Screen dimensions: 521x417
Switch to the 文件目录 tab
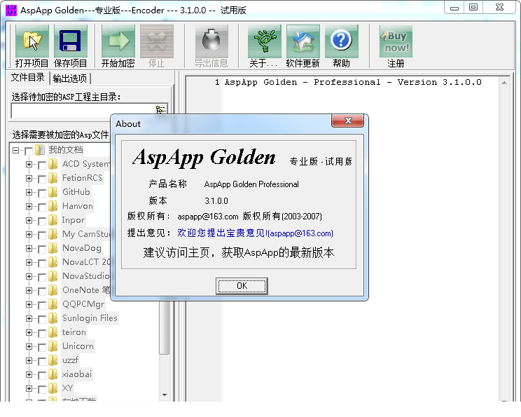tap(28, 78)
